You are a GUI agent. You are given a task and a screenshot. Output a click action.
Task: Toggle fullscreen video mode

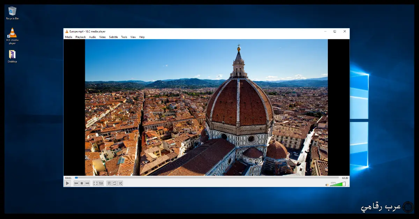[95, 183]
